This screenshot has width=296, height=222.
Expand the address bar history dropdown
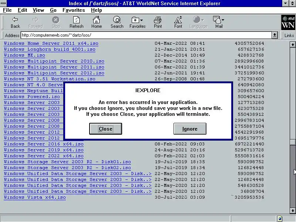[x=275, y=35]
